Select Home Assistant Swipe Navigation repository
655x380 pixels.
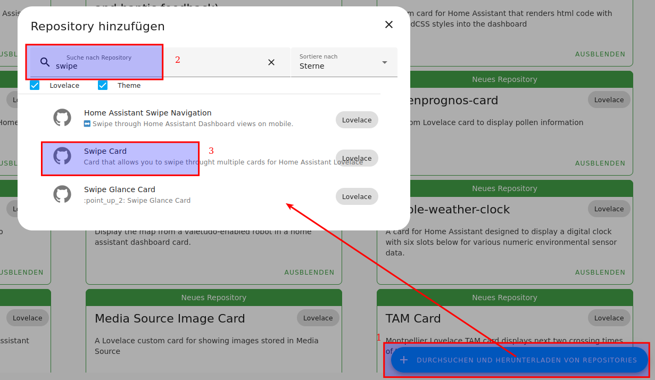coord(148,113)
